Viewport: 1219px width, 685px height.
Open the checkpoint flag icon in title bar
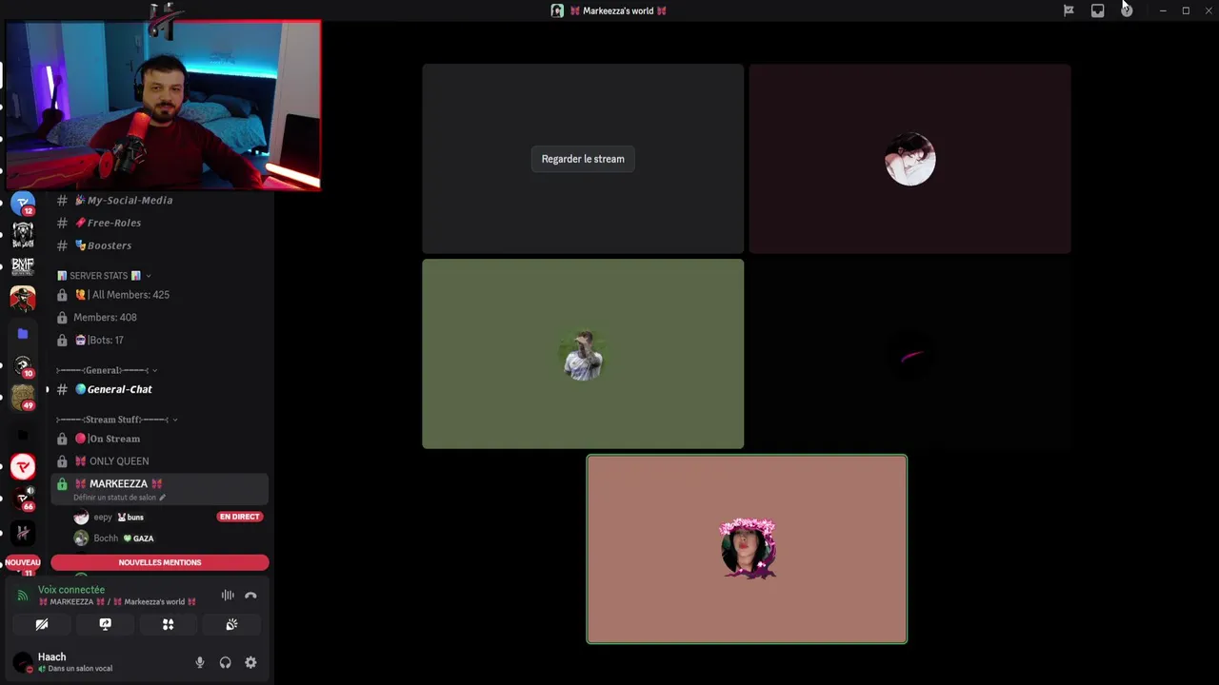pyautogui.click(x=1069, y=10)
